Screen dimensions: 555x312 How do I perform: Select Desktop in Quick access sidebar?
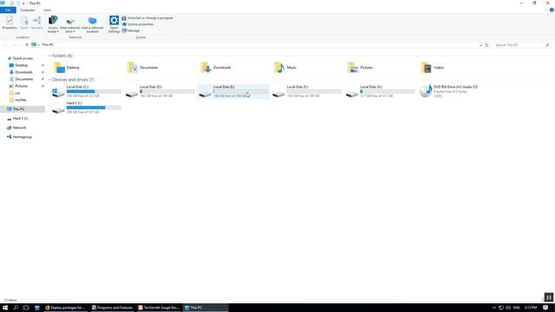pos(21,65)
